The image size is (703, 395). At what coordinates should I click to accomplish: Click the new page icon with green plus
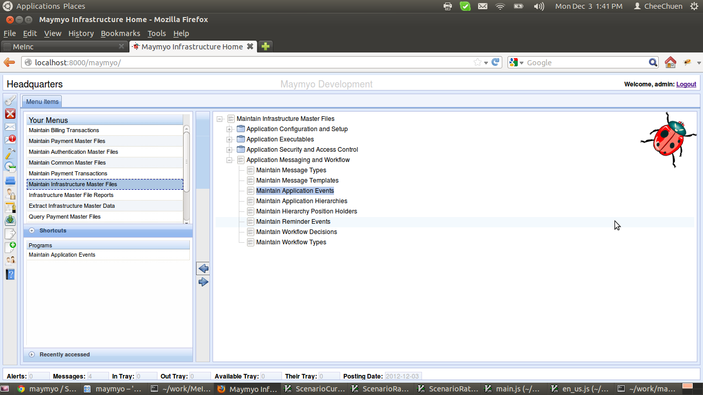(x=10, y=246)
